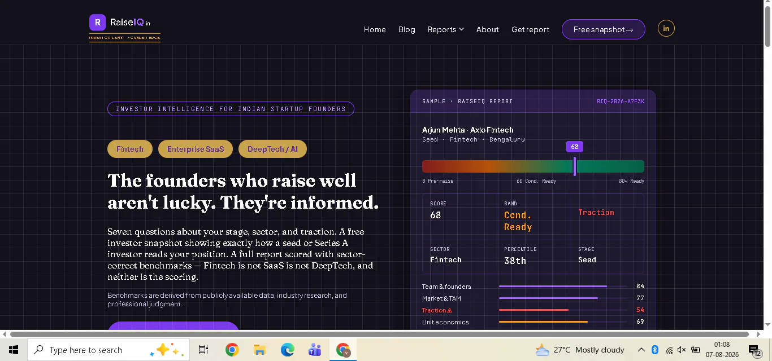Screen dimensions: 772x361
Task: Select the Fintech sector pill
Action: 130,149
